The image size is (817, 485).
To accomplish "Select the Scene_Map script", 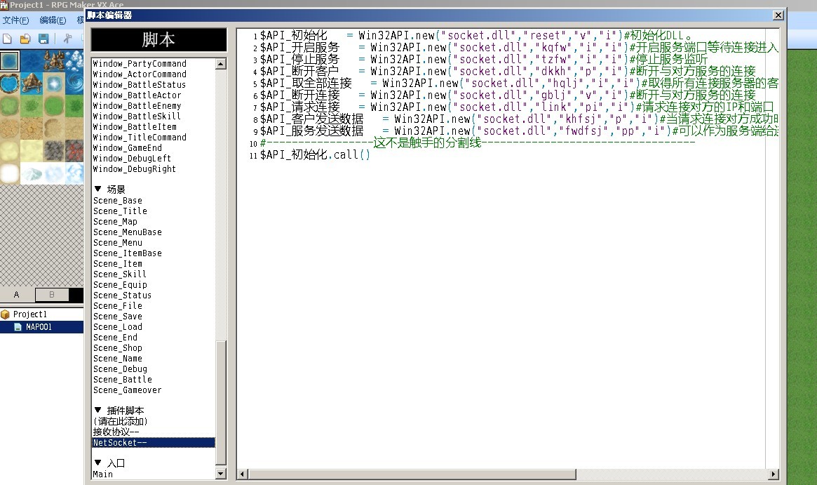I will 115,222.
